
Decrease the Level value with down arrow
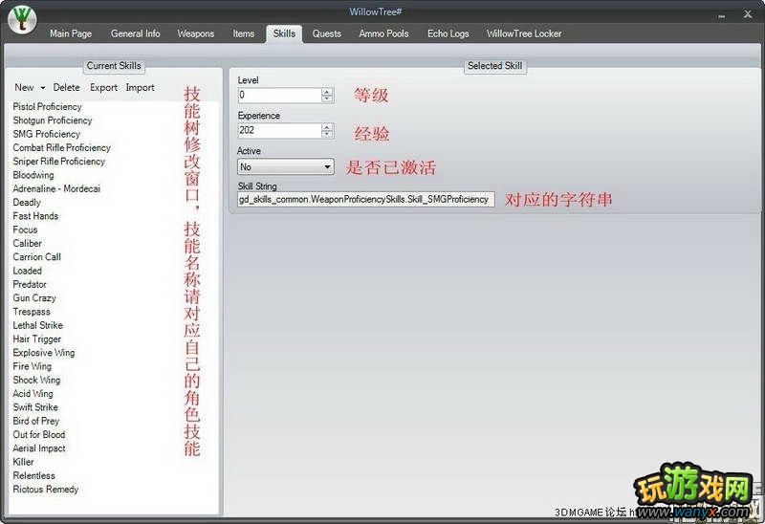click(x=327, y=98)
